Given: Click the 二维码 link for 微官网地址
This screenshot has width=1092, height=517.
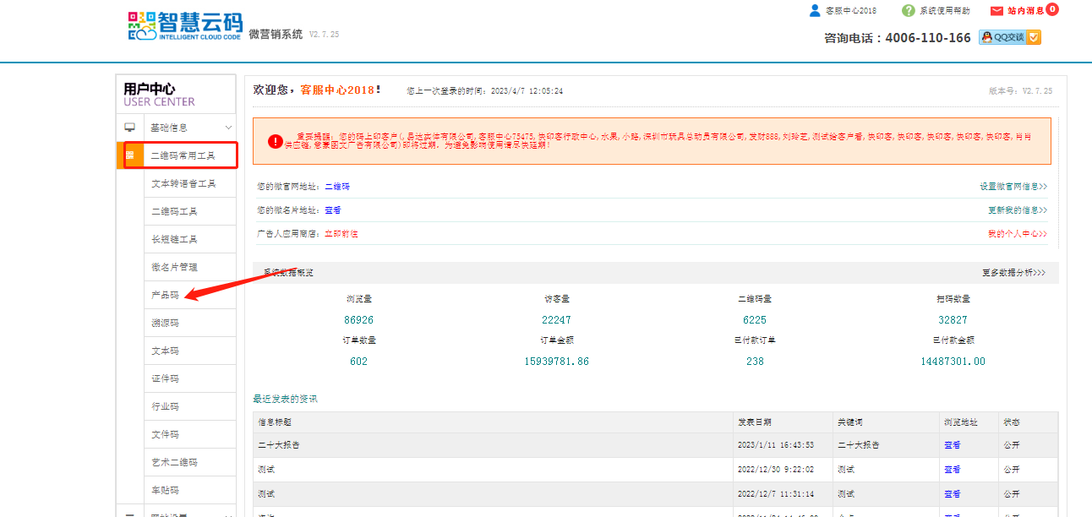Looking at the screenshot, I should [337, 187].
